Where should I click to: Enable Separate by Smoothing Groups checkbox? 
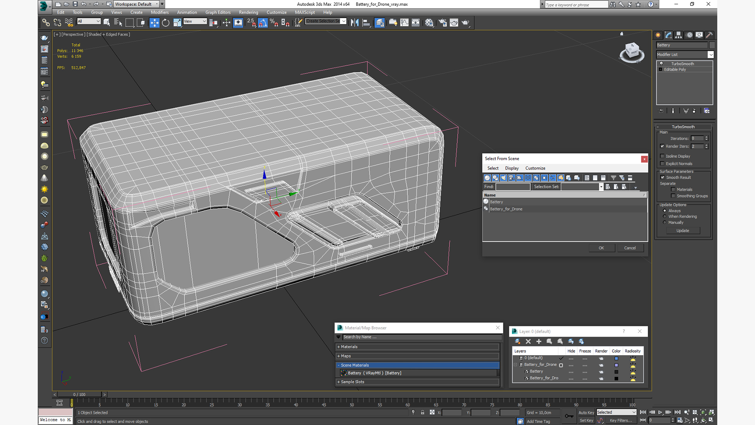673,196
